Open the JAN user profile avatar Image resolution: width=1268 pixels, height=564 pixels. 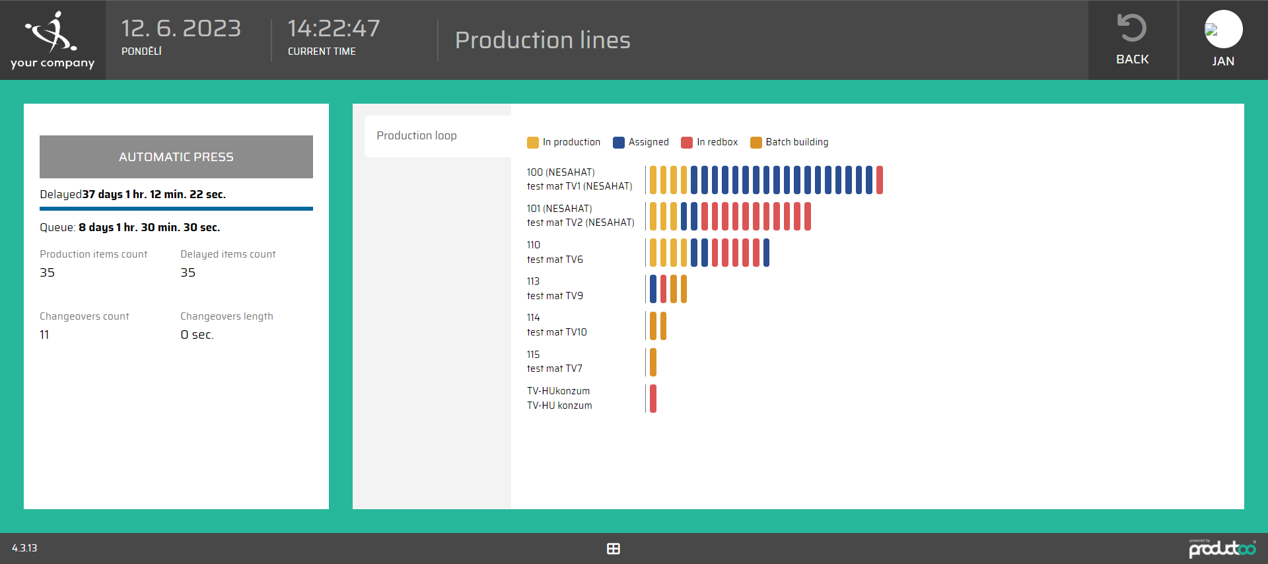point(1223,30)
